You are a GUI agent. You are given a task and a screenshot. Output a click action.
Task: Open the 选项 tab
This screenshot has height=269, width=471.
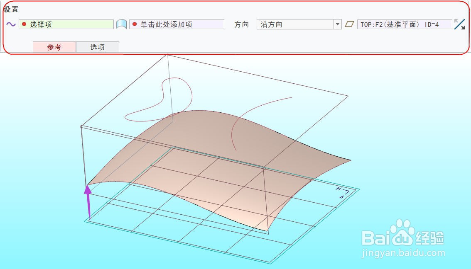pos(98,47)
